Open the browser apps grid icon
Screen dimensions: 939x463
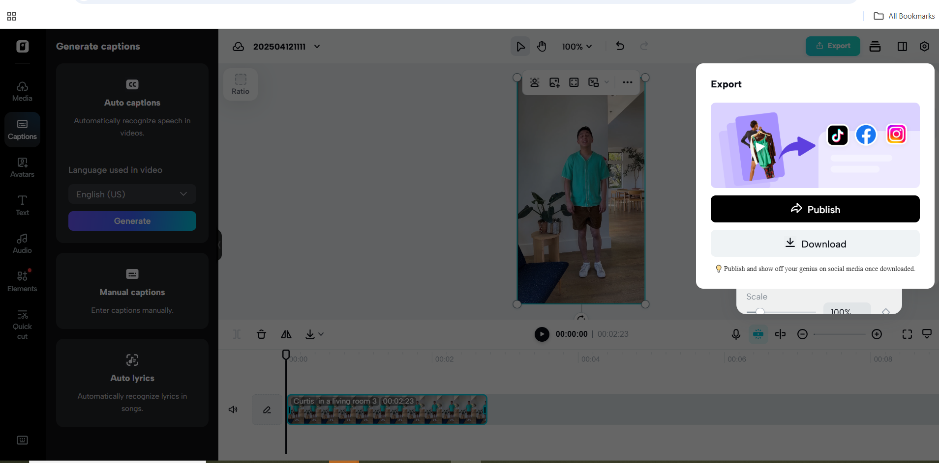pos(12,16)
